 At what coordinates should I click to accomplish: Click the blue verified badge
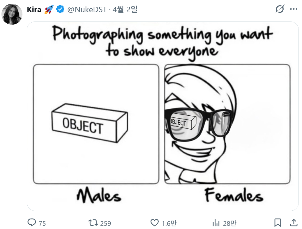click(x=60, y=10)
